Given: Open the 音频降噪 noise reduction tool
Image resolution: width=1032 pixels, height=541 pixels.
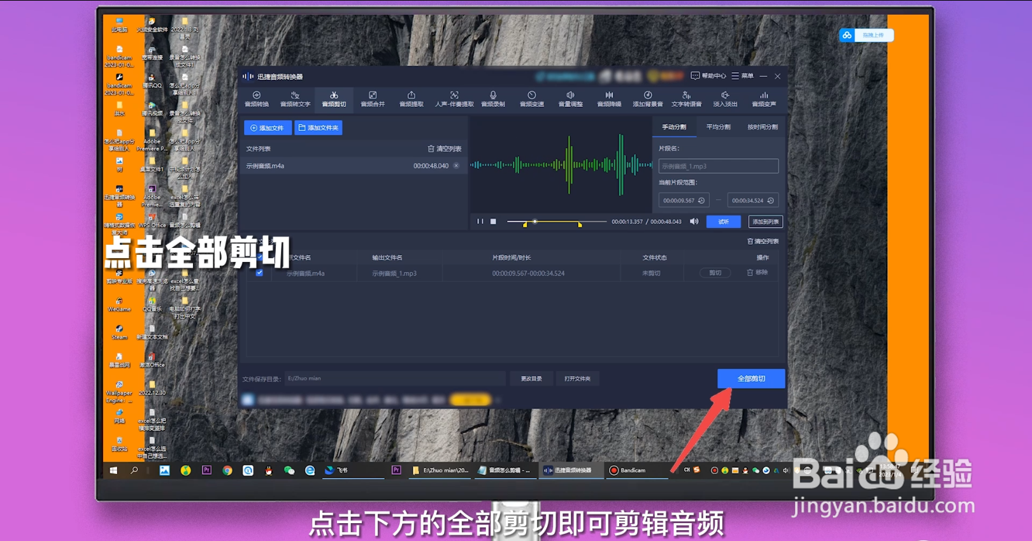Looking at the screenshot, I should (x=609, y=99).
